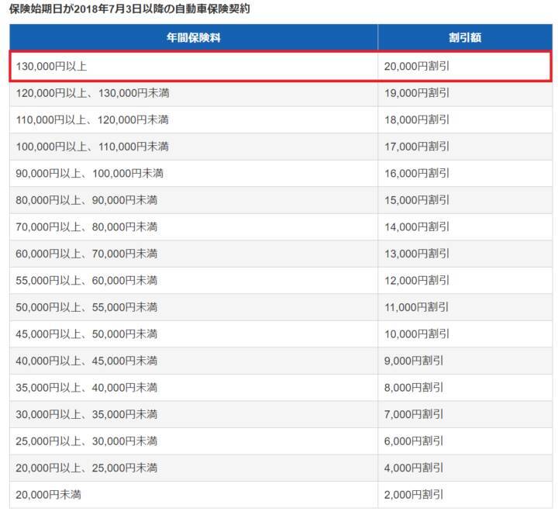Select 45,000円以上、50,000円未満 cell
Image resolution: width=558 pixels, height=515 pixels.
(x=194, y=334)
